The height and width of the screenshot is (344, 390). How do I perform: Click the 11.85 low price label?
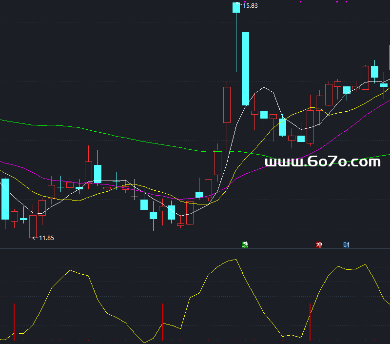pyautogui.click(x=46, y=238)
